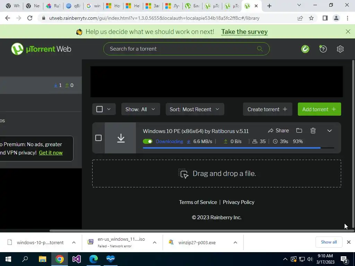Image resolution: width=355 pixels, height=266 pixels.
Task: Close the downloads bar
Action: 349,242
